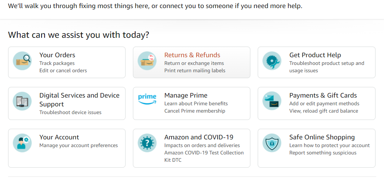This screenshot has width=384, height=179.
Task: Select the Get Product Help title
Action: pos(315,55)
